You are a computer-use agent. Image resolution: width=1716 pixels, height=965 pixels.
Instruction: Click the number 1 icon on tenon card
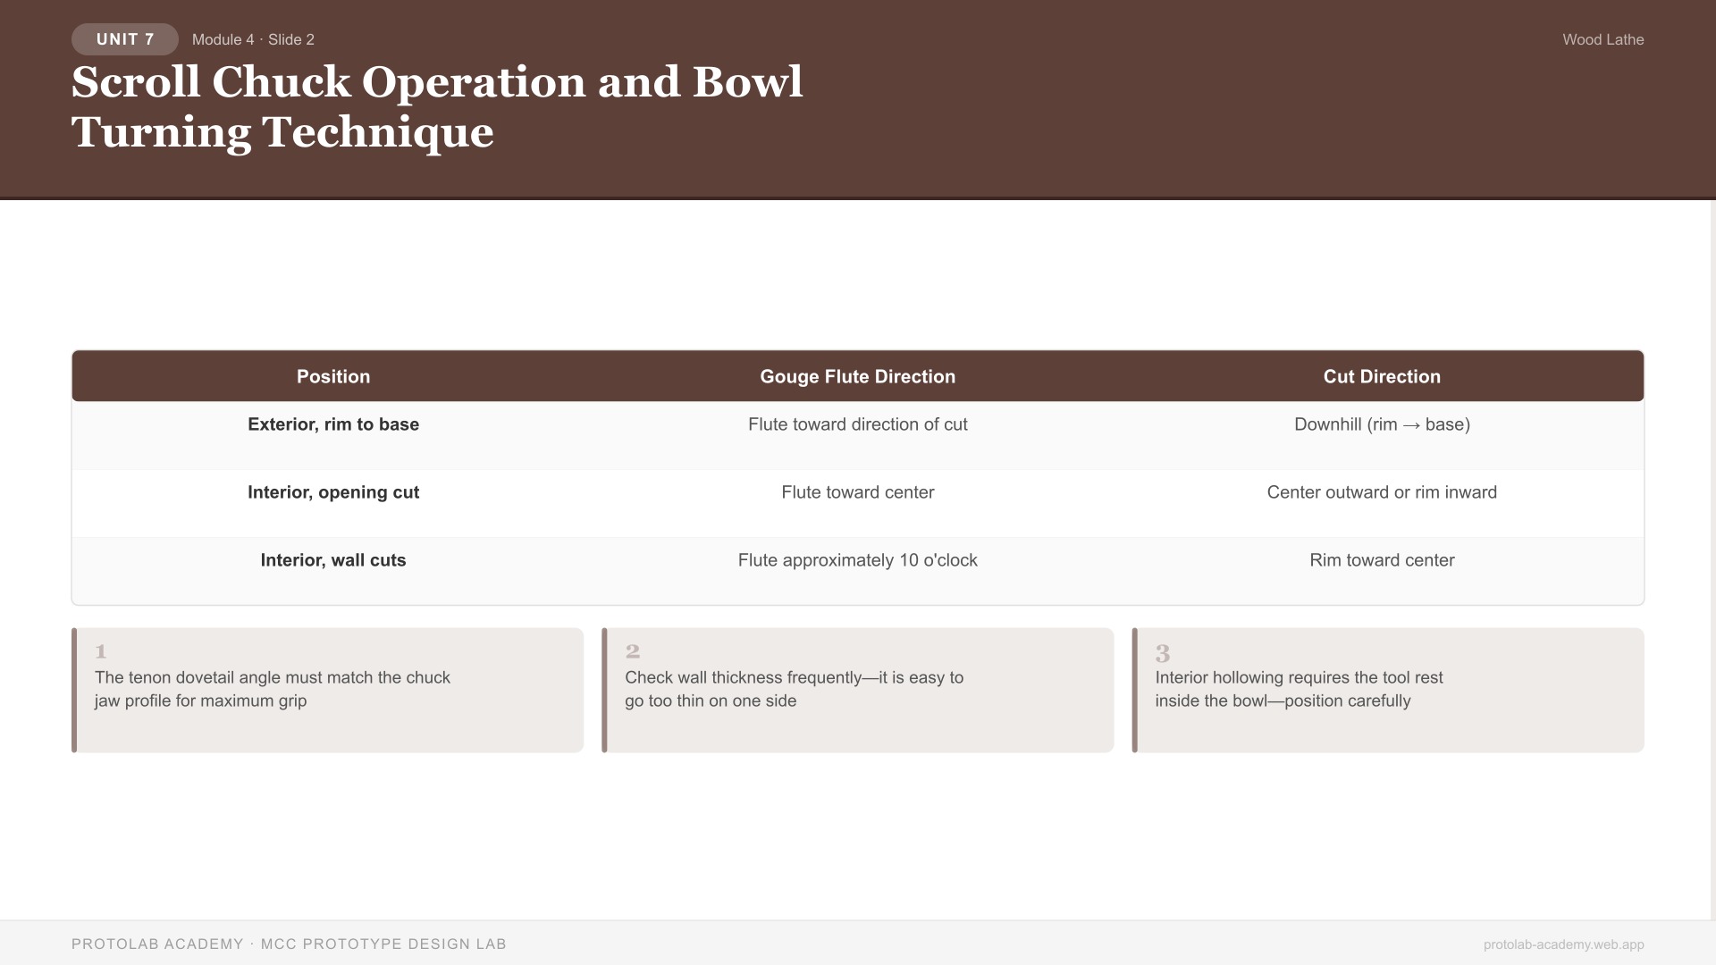pyautogui.click(x=101, y=651)
